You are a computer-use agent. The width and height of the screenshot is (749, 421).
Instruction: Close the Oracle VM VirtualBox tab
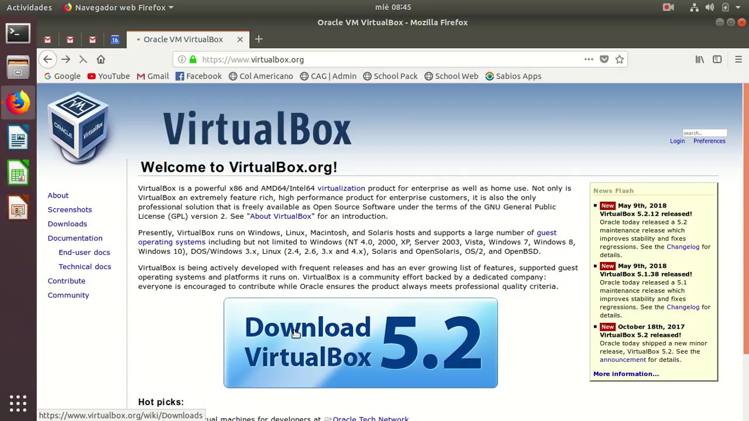(240, 39)
